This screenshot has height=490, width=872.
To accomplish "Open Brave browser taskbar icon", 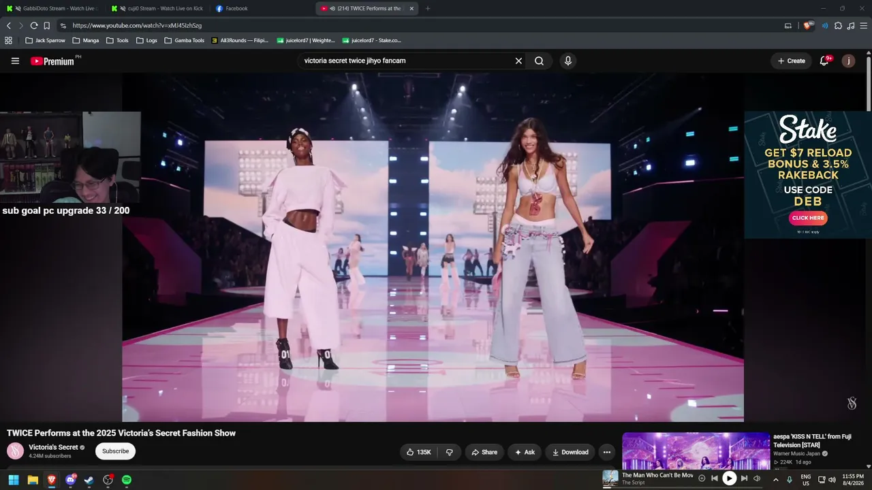I will point(52,480).
